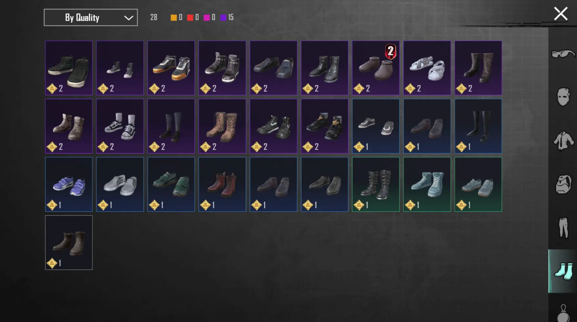Select the brown slippers with red badge
Image resolution: width=577 pixels, height=322 pixels.
[376, 68]
